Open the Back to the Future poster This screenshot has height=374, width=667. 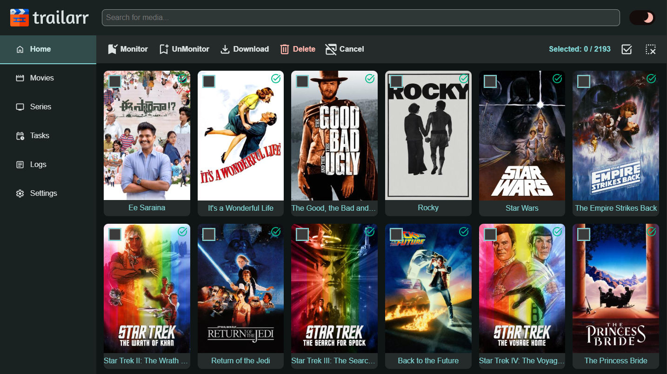428,288
